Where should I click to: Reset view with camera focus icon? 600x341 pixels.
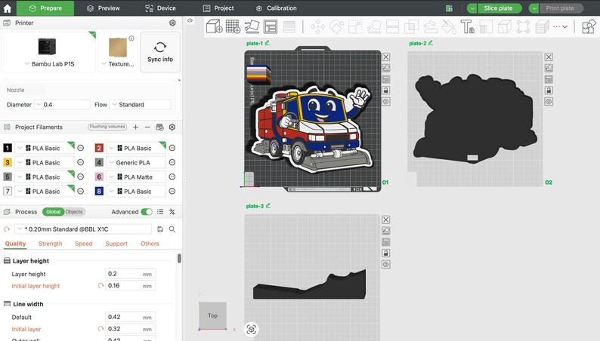click(251, 329)
